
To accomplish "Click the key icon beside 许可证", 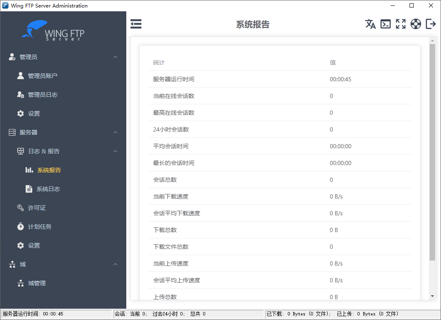I will pyautogui.click(x=21, y=208).
